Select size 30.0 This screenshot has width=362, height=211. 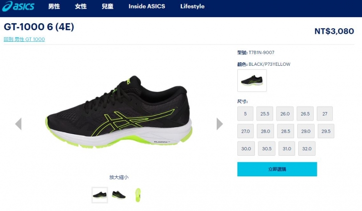pyautogui.click(x=246, y=149)
